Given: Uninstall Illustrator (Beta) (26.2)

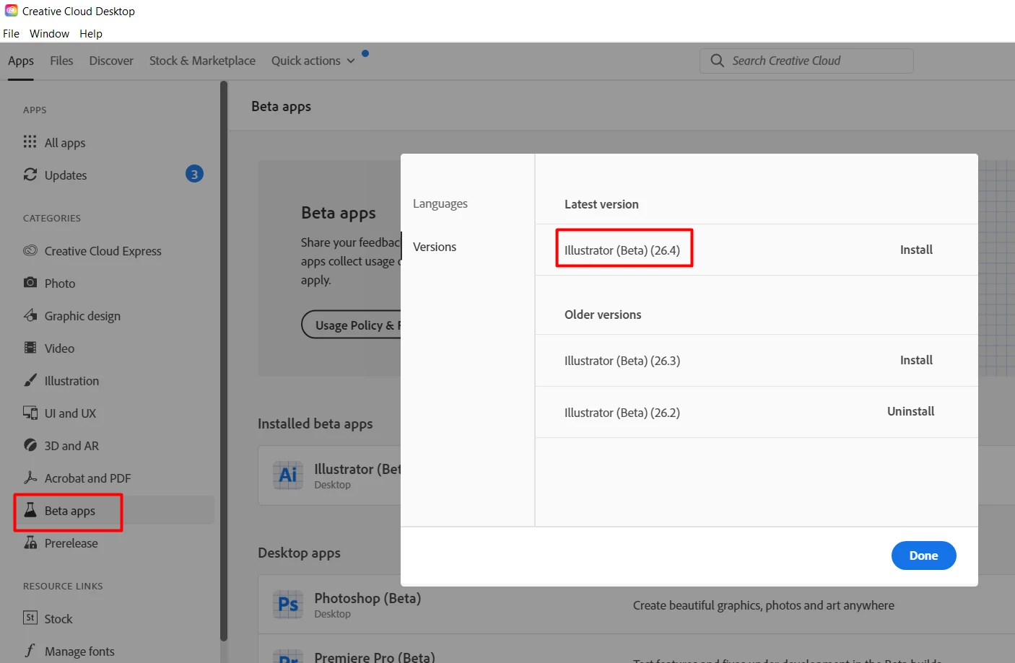Looking at the screenshot, I should [910, 411].
